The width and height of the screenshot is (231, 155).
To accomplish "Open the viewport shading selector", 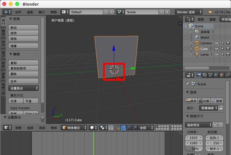I will pos(93,128).
